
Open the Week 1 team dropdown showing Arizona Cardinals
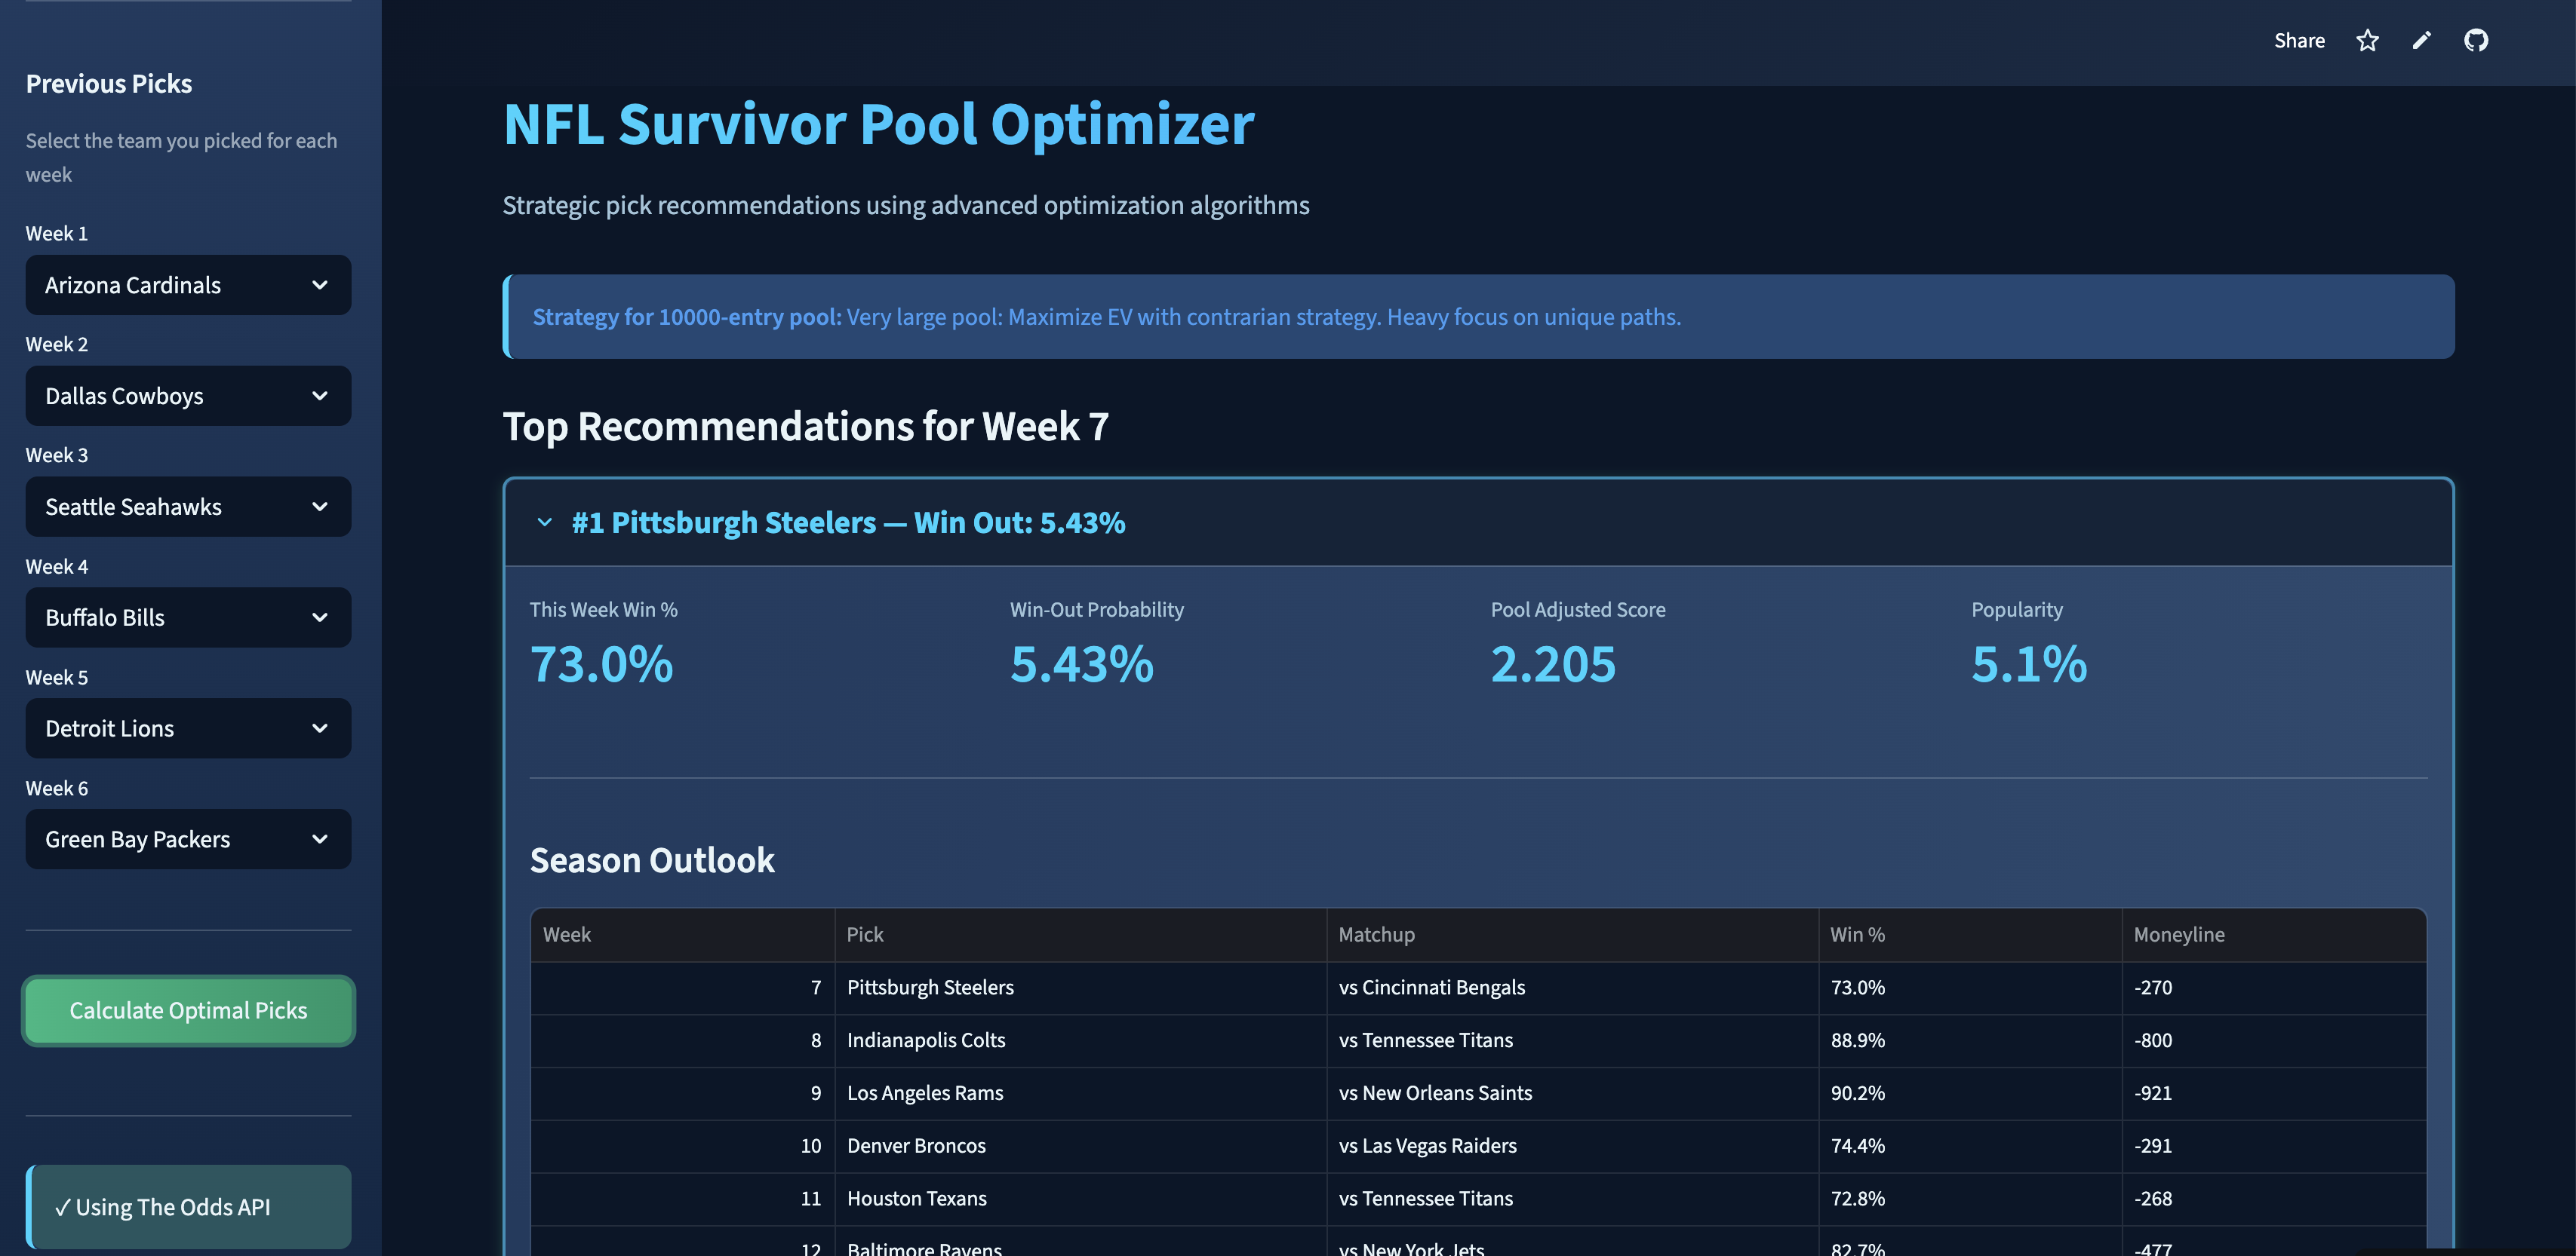[188, 285]
